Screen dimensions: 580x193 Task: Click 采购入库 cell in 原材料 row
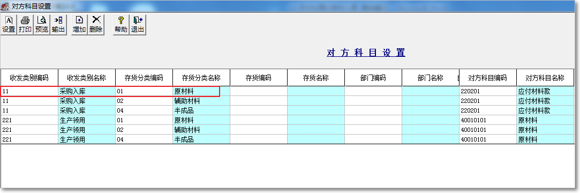[87, 91]
